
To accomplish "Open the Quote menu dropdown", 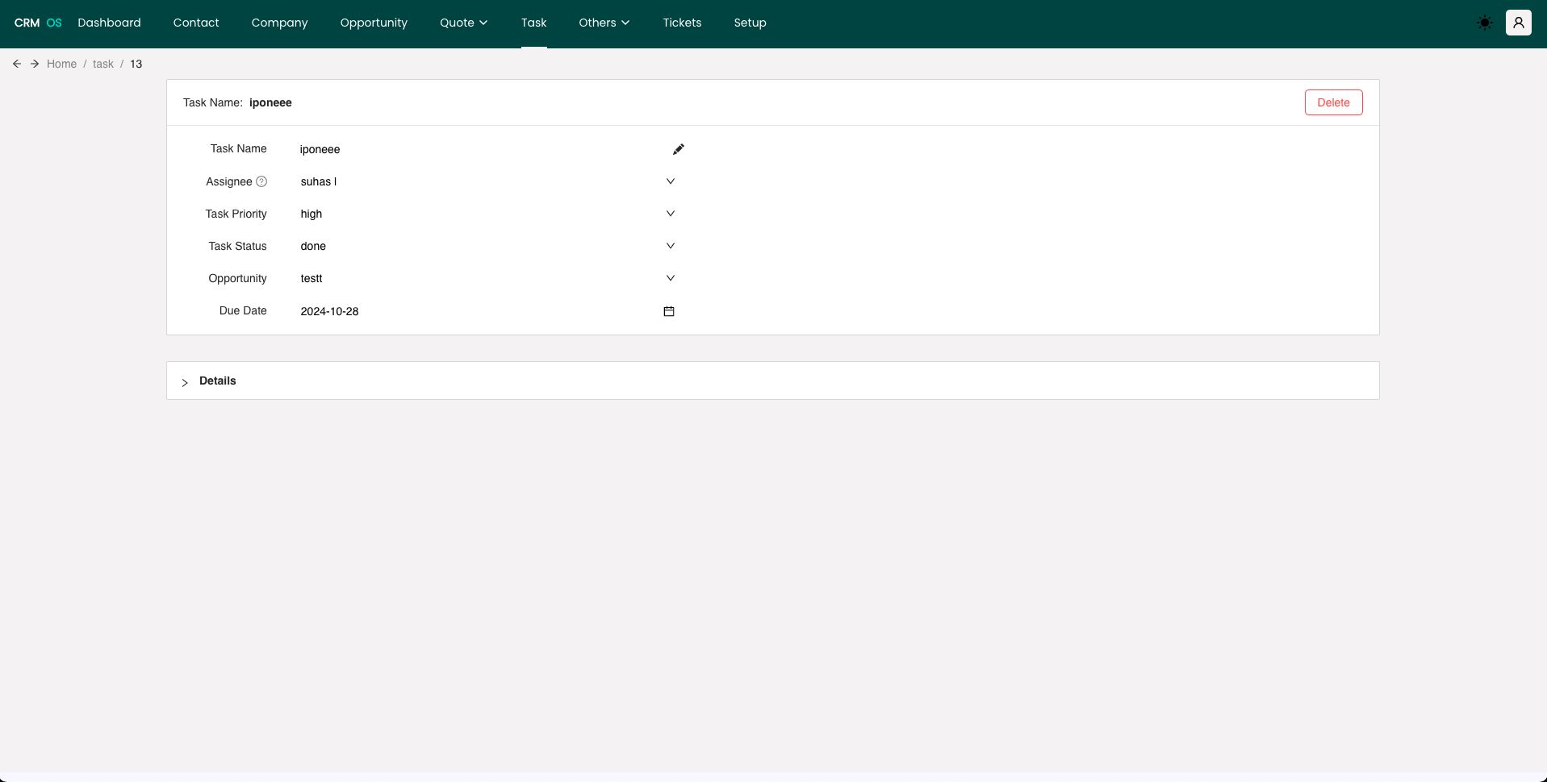I will (463, 23).
